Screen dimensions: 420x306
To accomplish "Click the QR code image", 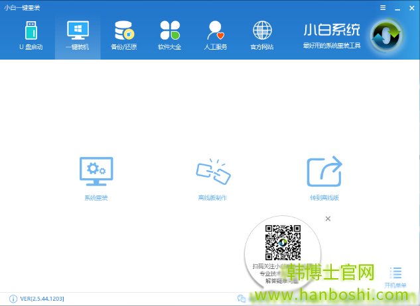I will click(x=283, y=242).
